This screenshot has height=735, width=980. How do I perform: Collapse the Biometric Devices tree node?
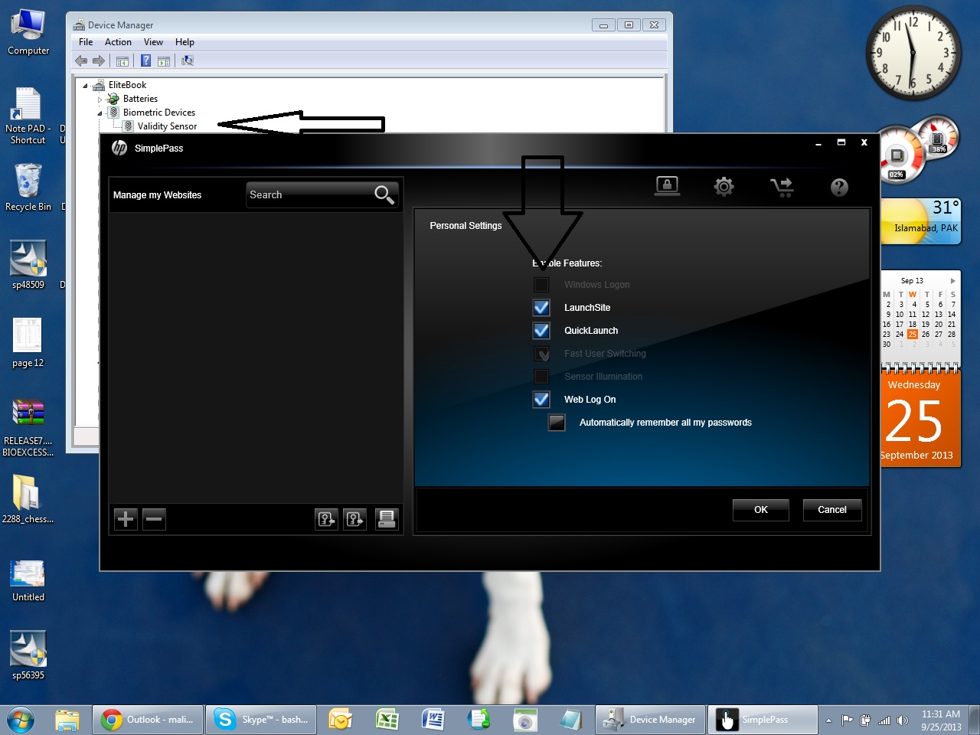click(100, 113)
